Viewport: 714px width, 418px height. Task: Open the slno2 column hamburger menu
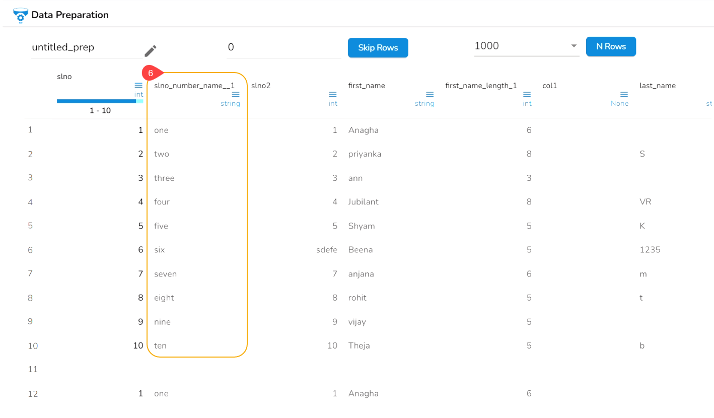point(332,95)
